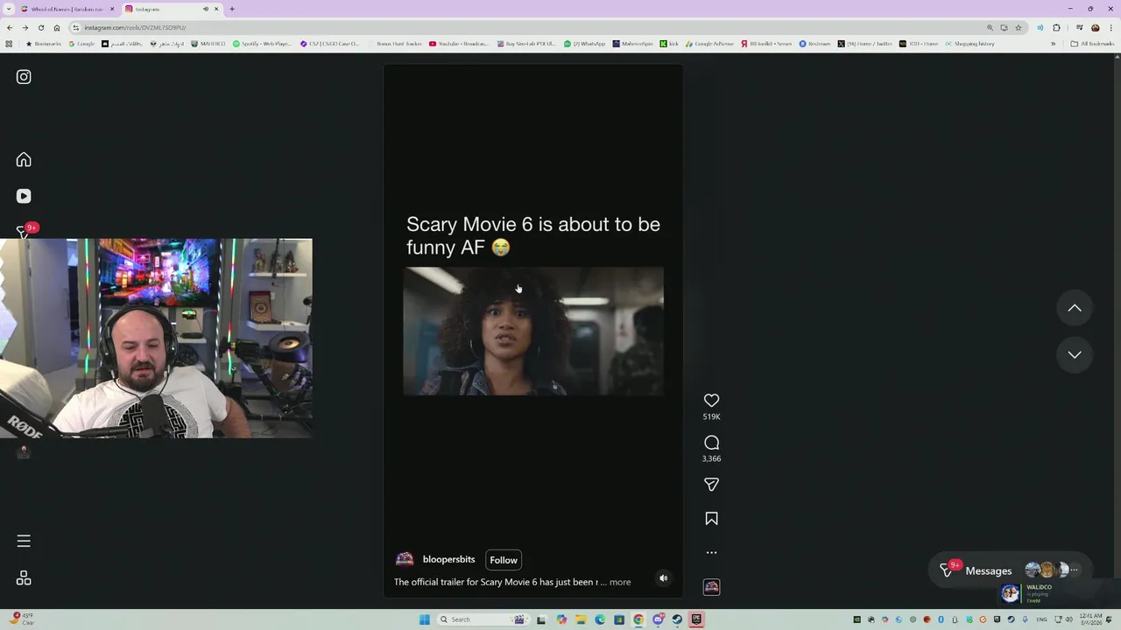Click the Scary Movie 6 video frame
The width and height of the screenshot is (1121, 630).
[533, 332]
